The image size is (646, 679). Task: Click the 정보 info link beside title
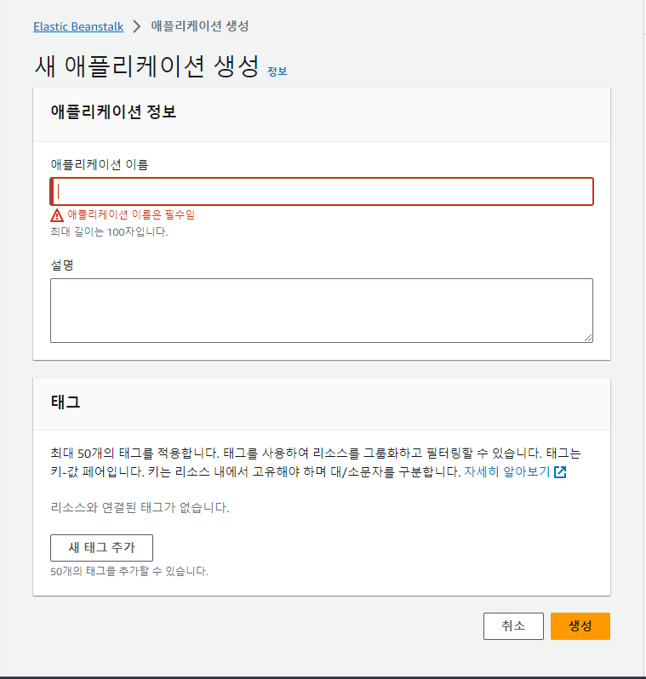pyautogui.click(x=277, y=71)
